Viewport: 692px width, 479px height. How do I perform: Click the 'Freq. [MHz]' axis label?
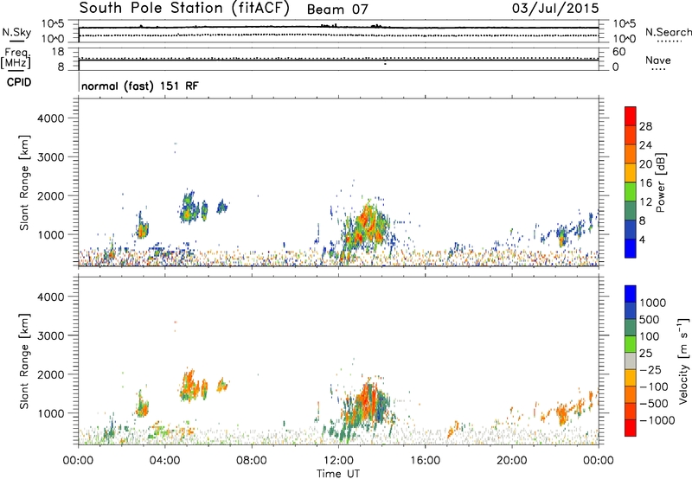(x=16, y=59)
